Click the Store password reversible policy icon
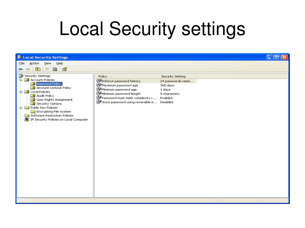 pos(99,102)
